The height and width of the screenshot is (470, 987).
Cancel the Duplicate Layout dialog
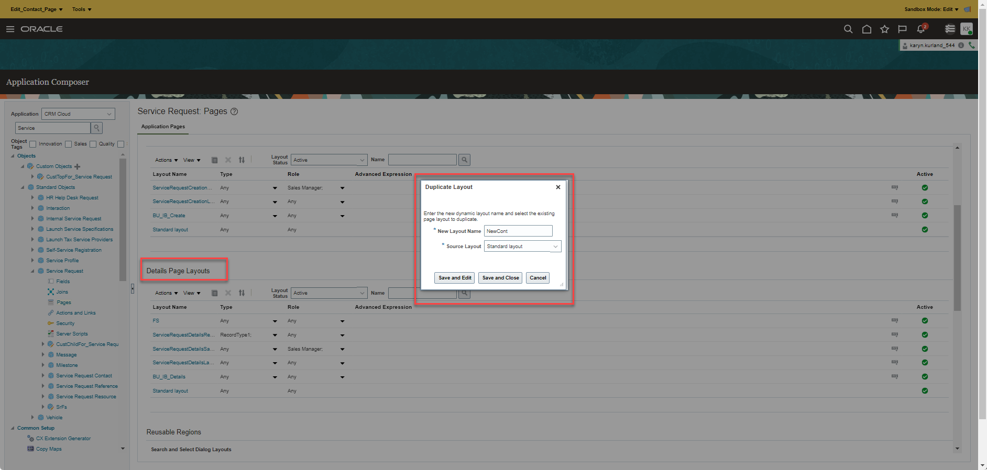point(538,278)
